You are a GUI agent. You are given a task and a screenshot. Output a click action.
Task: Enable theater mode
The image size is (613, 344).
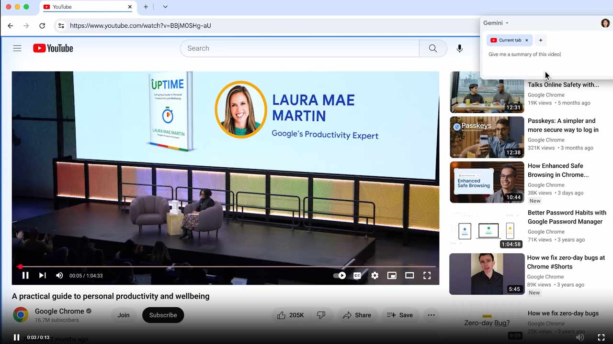409,275
